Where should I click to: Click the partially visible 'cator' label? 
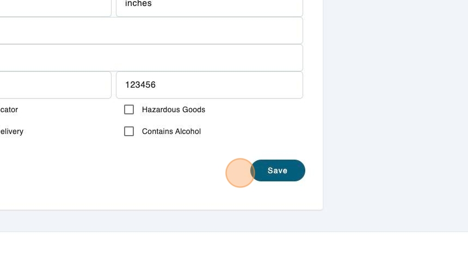9,109
